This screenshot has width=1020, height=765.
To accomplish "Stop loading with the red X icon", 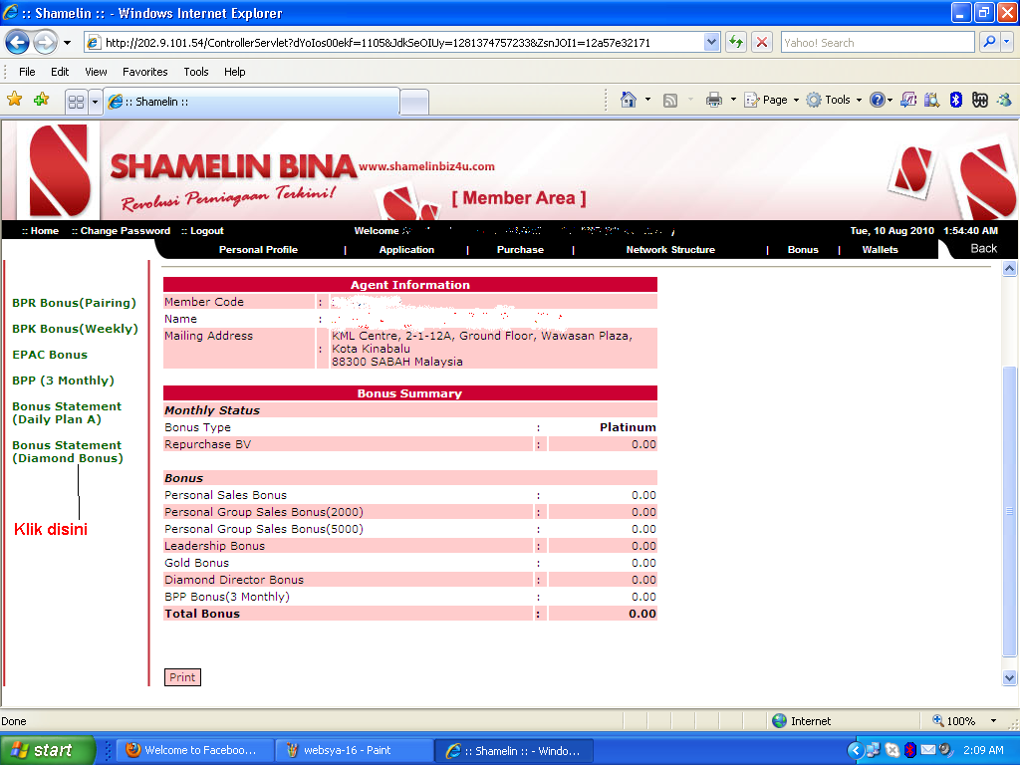I will (x=762, y=43).
